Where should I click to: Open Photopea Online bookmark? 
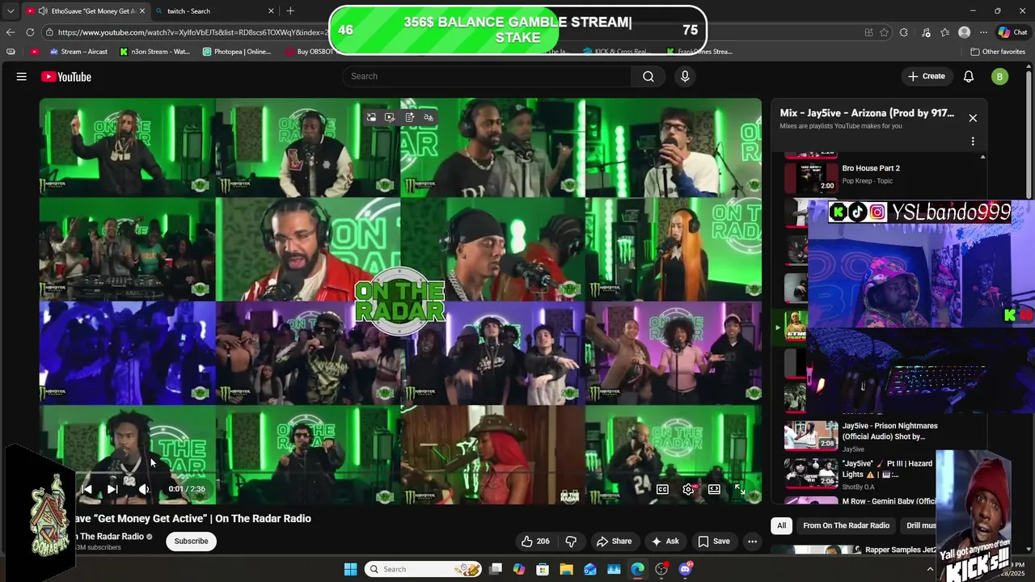(x=237, y=51)
